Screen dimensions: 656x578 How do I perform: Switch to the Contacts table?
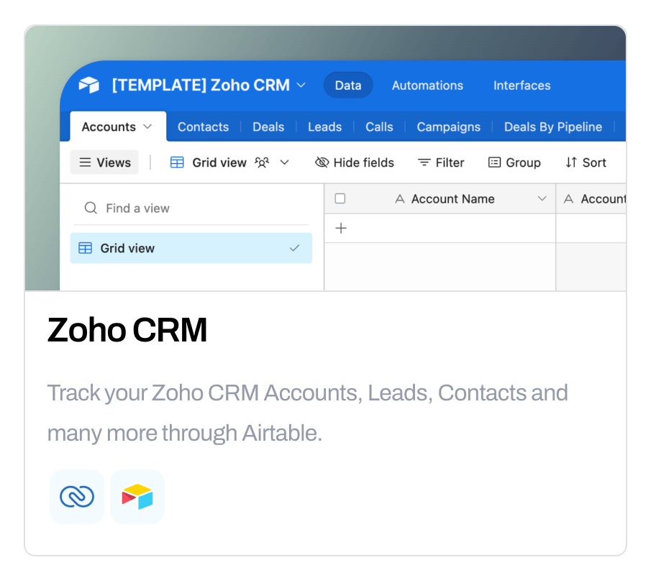click(x=203, y=127)
